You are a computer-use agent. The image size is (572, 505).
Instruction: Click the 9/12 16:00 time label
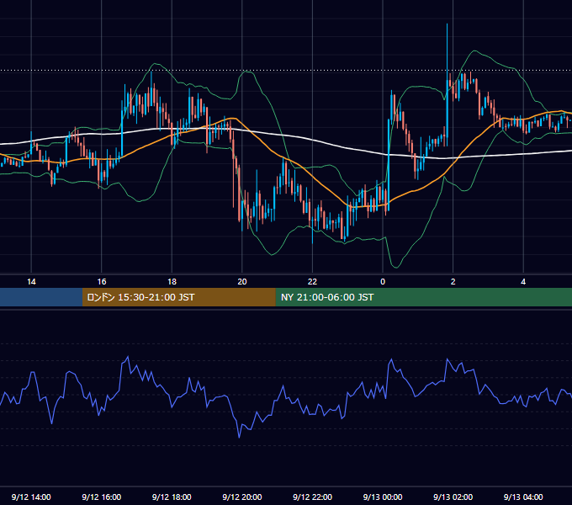102,497
